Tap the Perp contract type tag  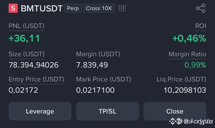click(x=73, y=8)
